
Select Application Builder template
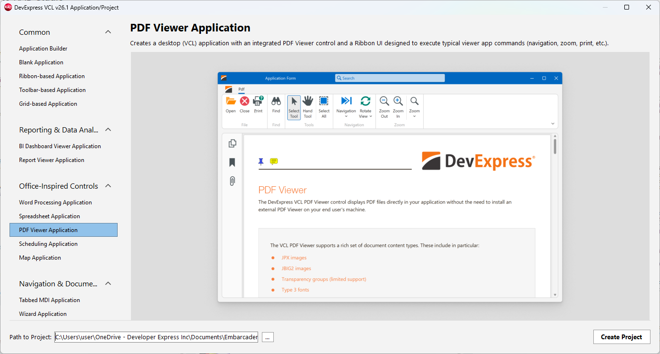tap(63, 49)
